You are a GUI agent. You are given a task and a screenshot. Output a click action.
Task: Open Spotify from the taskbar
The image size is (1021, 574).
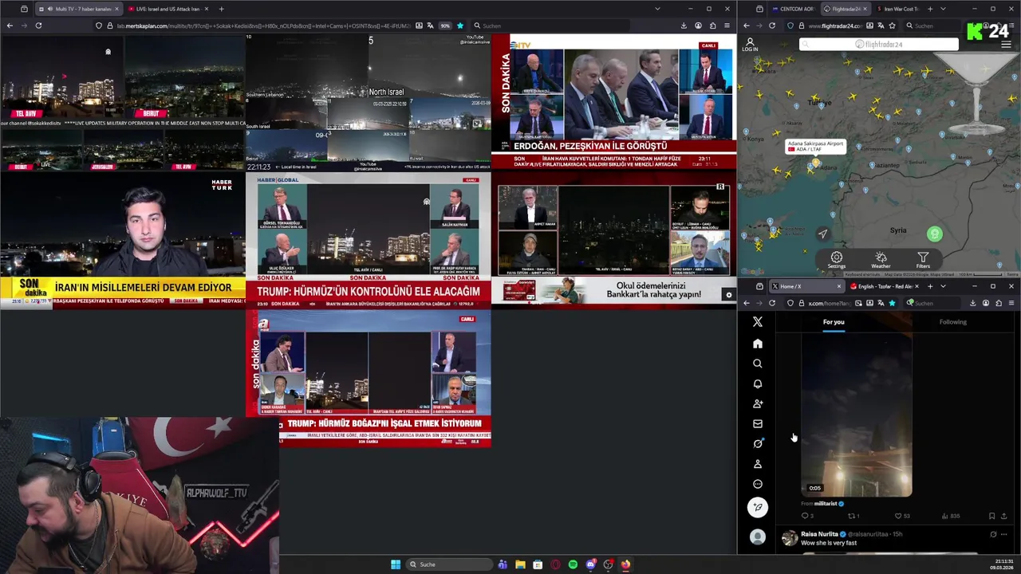coord(573,564)
